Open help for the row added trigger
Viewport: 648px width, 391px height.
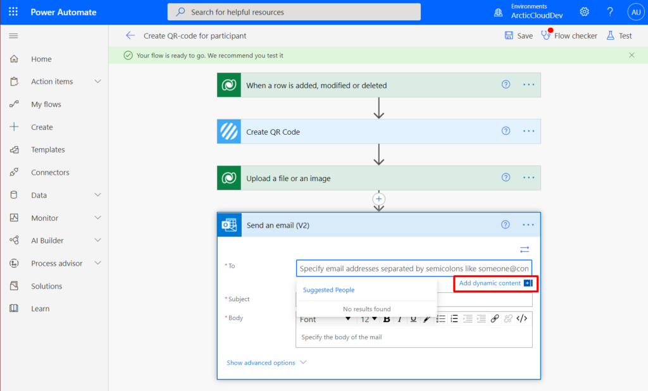[x=506, y=85]
